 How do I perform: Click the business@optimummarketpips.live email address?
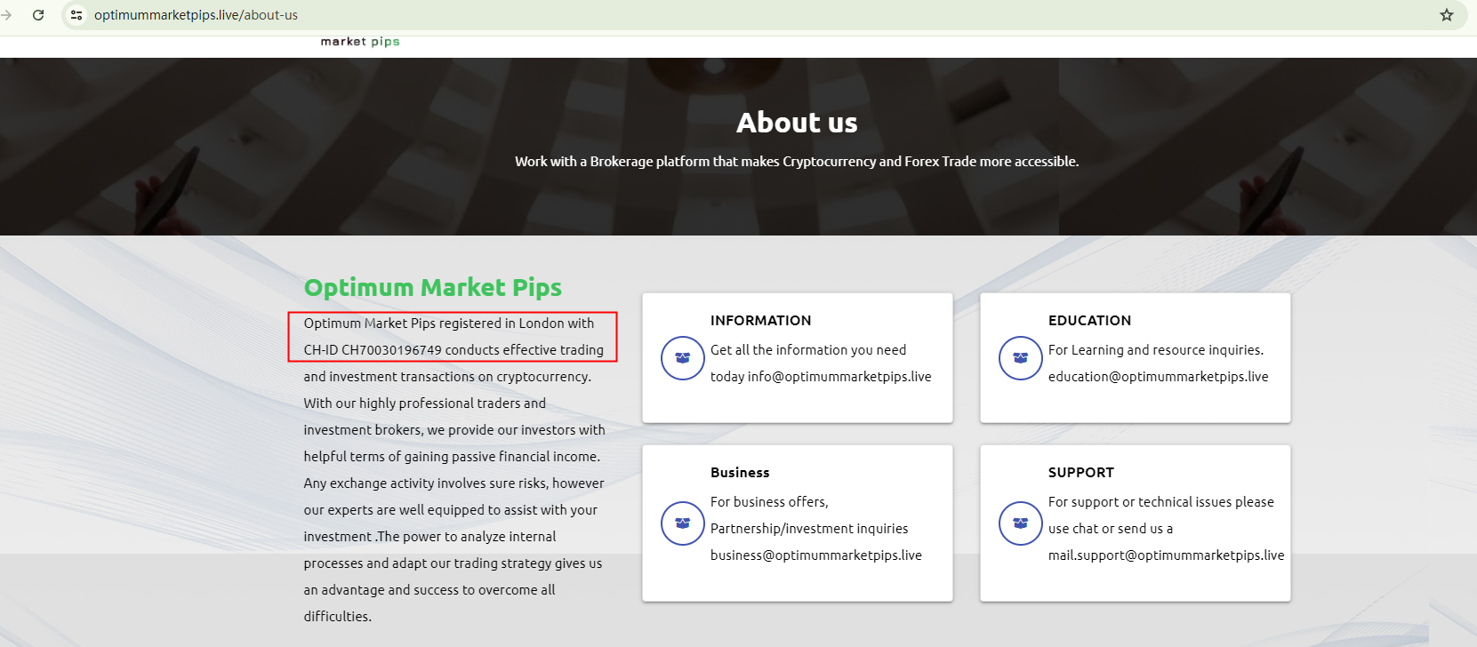click(815, 555)
